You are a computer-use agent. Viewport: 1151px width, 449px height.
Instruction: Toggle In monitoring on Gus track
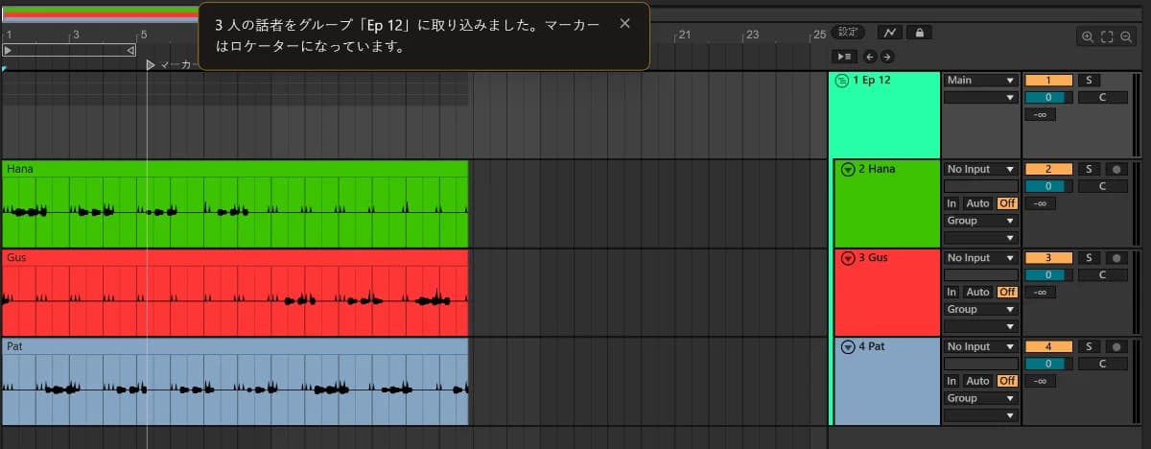951,292
